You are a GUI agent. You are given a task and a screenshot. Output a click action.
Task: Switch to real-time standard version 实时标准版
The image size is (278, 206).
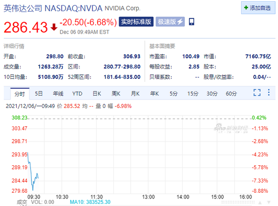point(136,22)
